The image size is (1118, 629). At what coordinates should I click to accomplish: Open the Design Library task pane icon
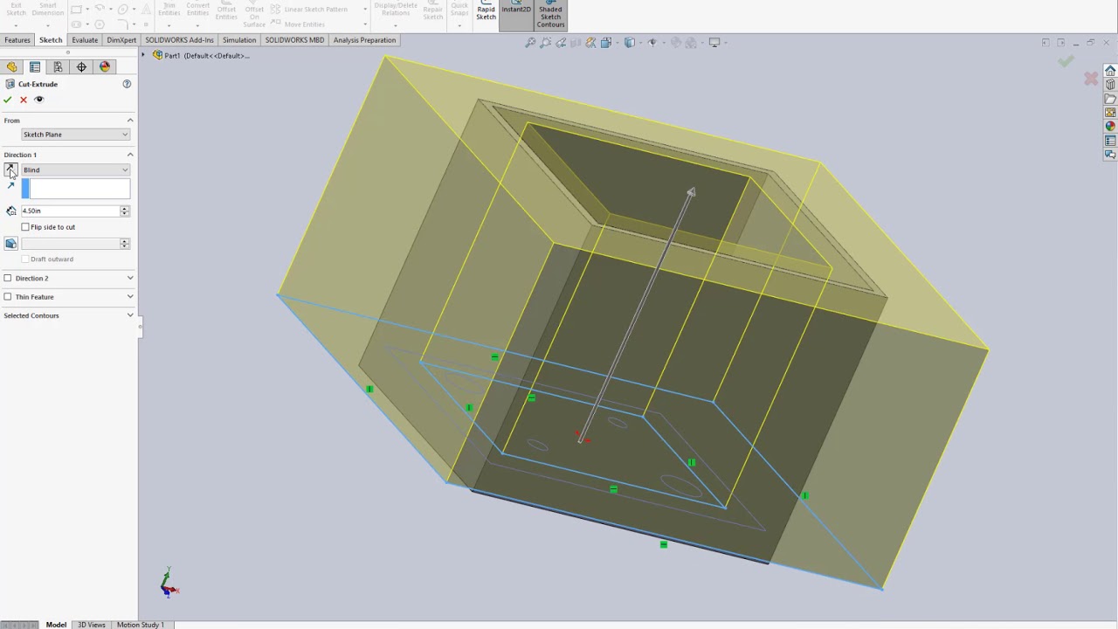point(1110,85)
